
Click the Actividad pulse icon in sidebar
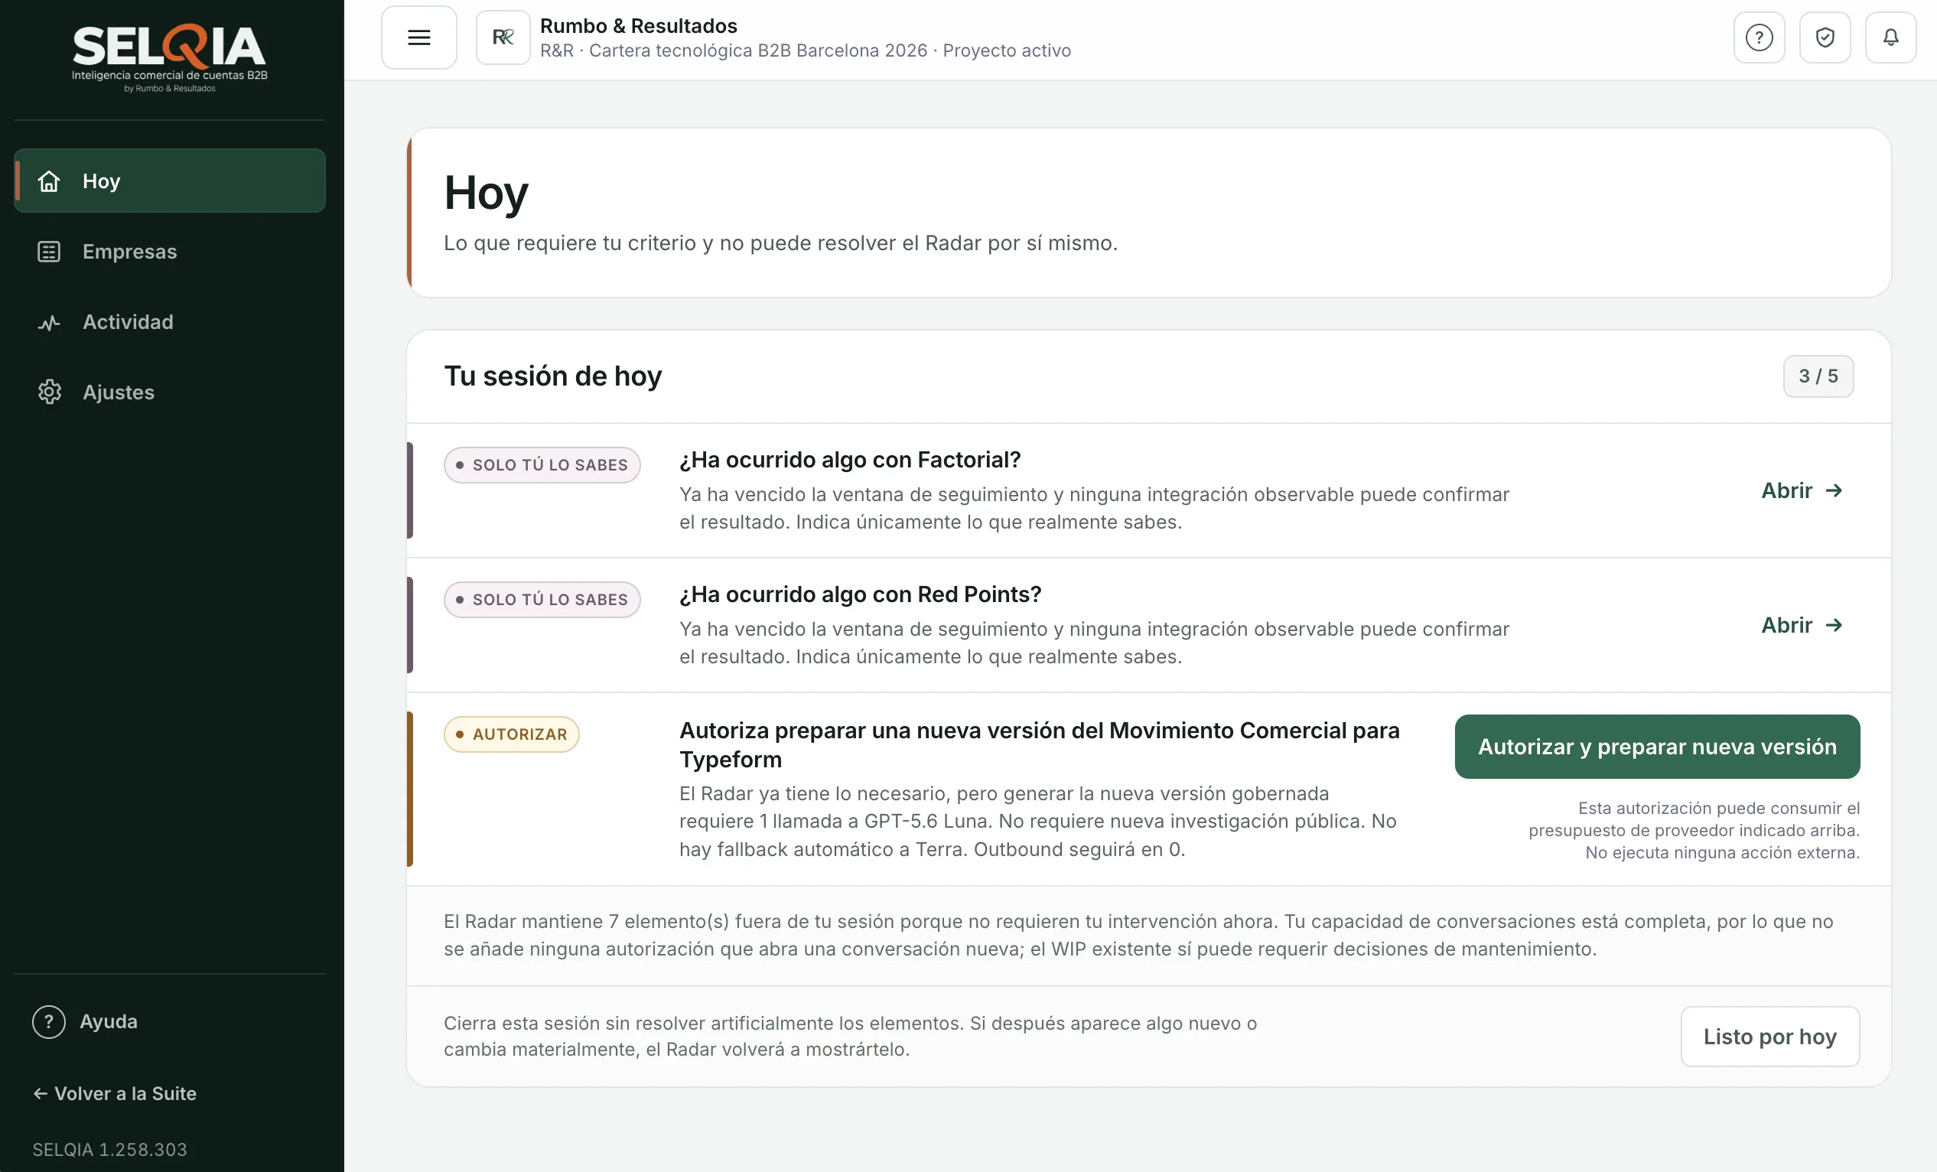click(49, 322)
